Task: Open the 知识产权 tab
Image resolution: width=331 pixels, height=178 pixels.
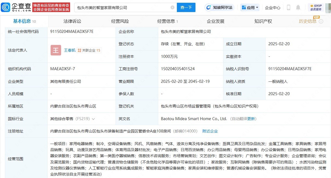Action: click(263, 21)
